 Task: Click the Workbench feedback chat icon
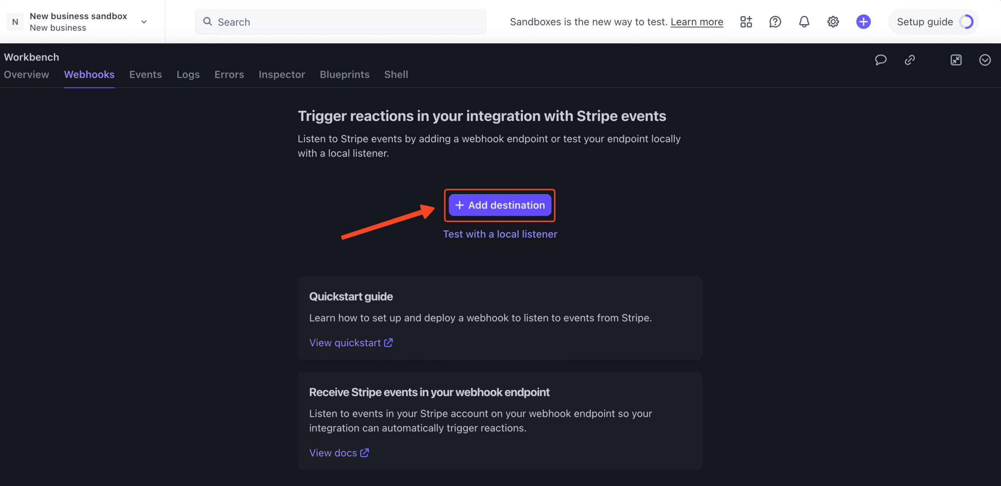881,60
